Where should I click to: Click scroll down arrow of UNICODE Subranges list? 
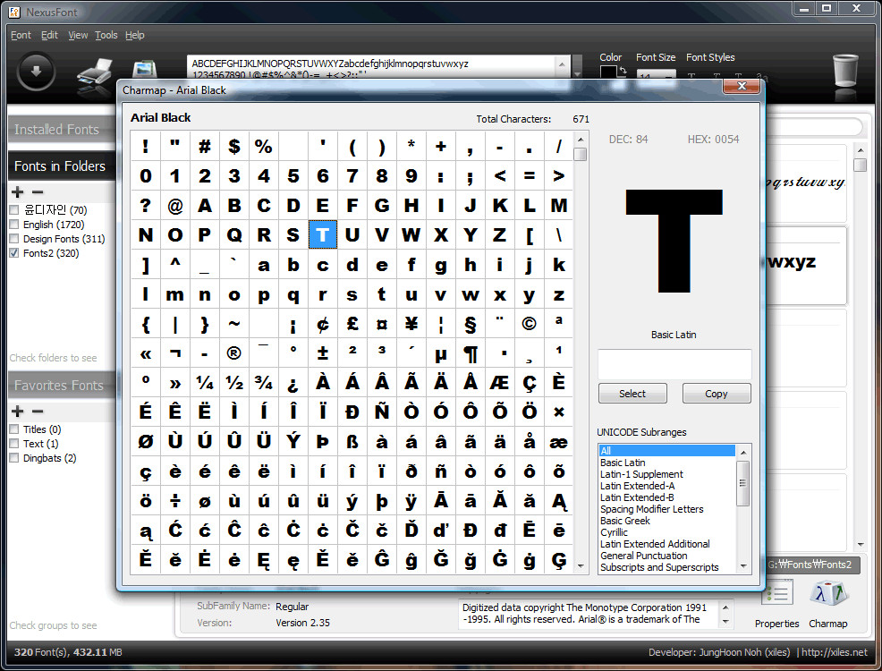(x=743, y=566)
